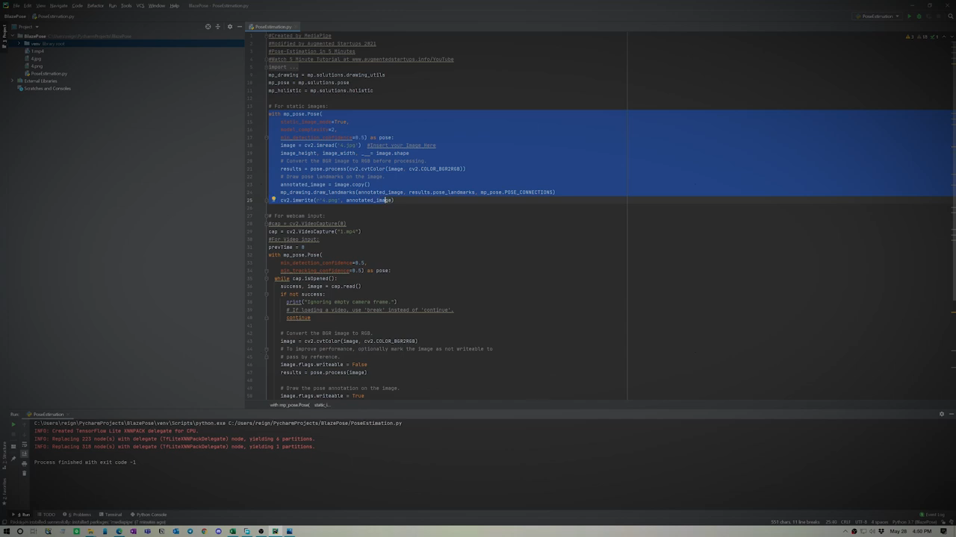Viewport: 956px width, 537px height.
Task: Select PoseEstimation.py in project tree
Action: [x=48, y=73]
